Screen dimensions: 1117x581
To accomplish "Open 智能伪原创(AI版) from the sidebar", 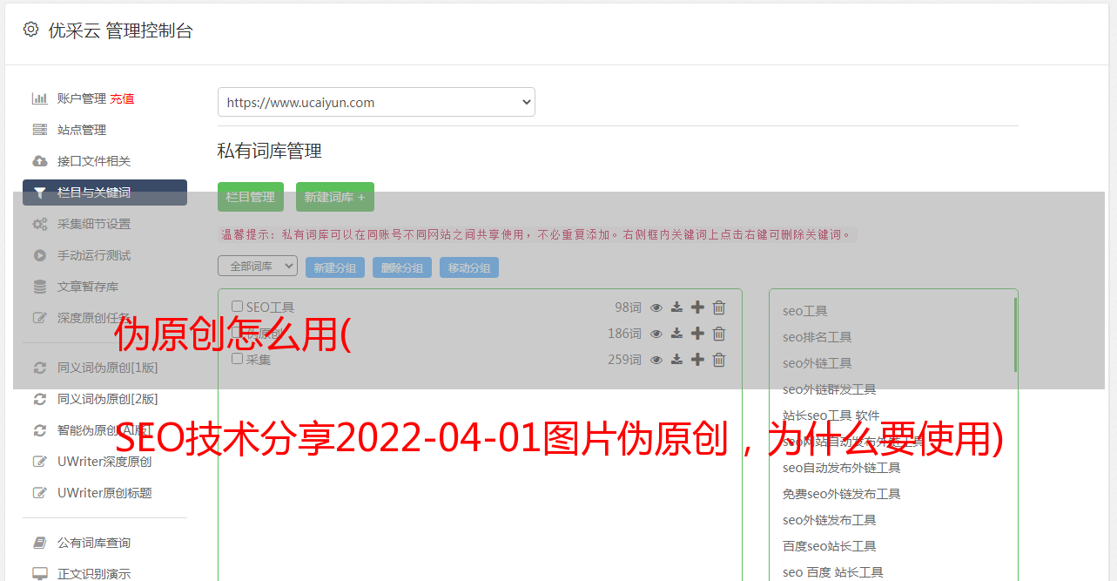I will coord(104,430).
